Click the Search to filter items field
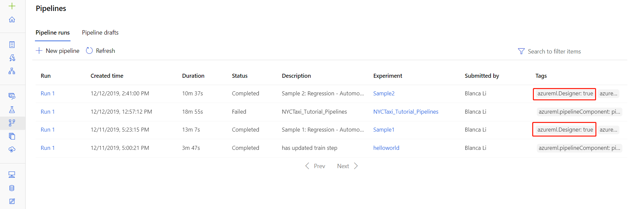This screenshot has height=209, width=632. pos(554,52)
